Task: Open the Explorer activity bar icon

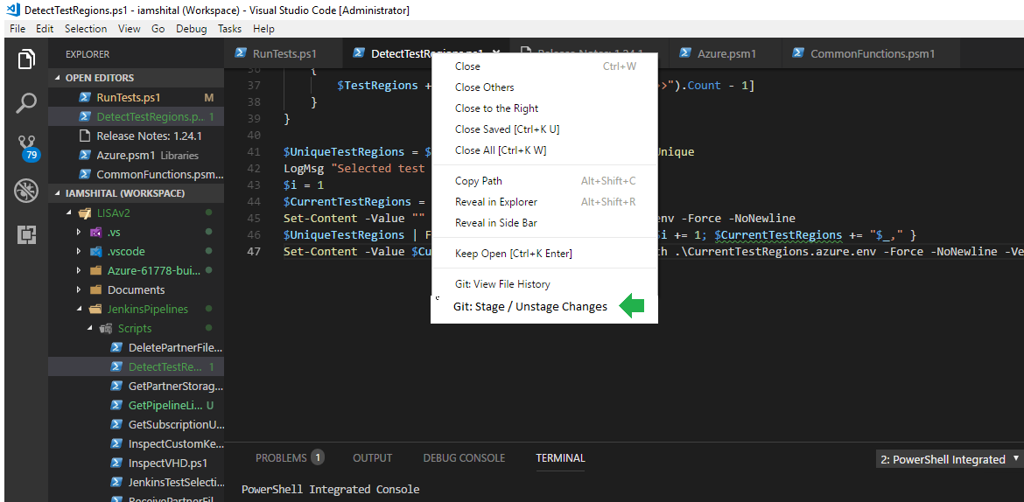Action: tap(26, 59)
